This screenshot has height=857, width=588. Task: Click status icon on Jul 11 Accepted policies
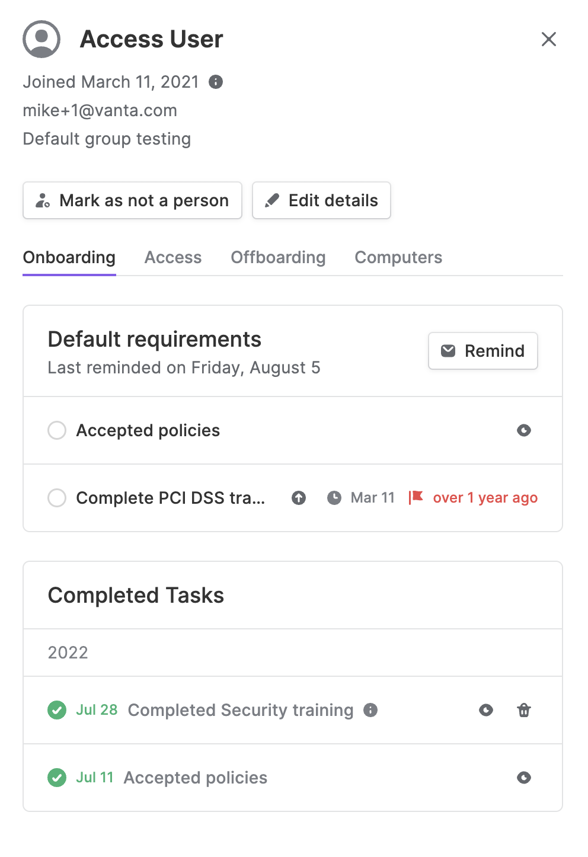(524, 778)
